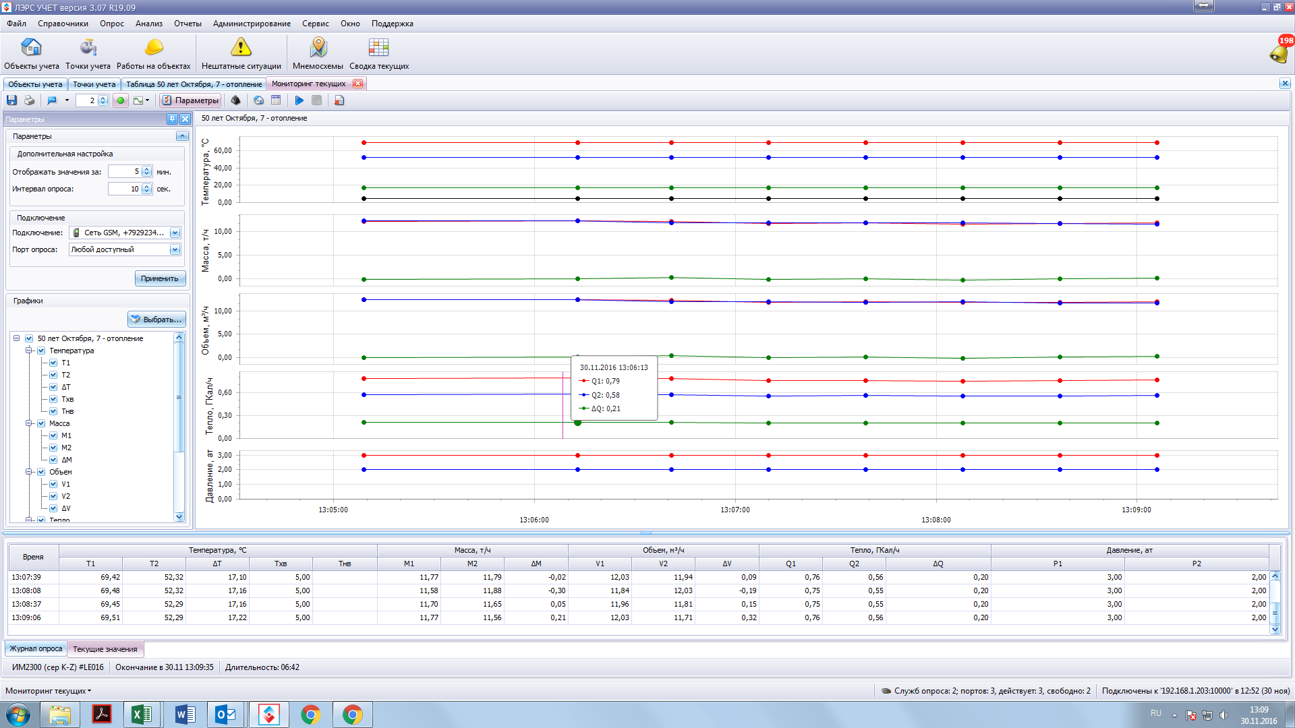The height and width of the screenshot is (728, 1295).
Task: Open Сводка текущих grid icon
Action: [x=378, y=53]
